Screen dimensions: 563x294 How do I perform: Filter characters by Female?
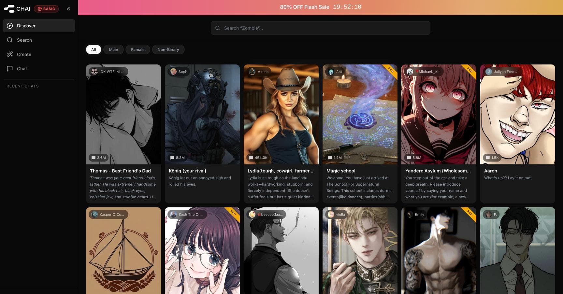point(137,49)
